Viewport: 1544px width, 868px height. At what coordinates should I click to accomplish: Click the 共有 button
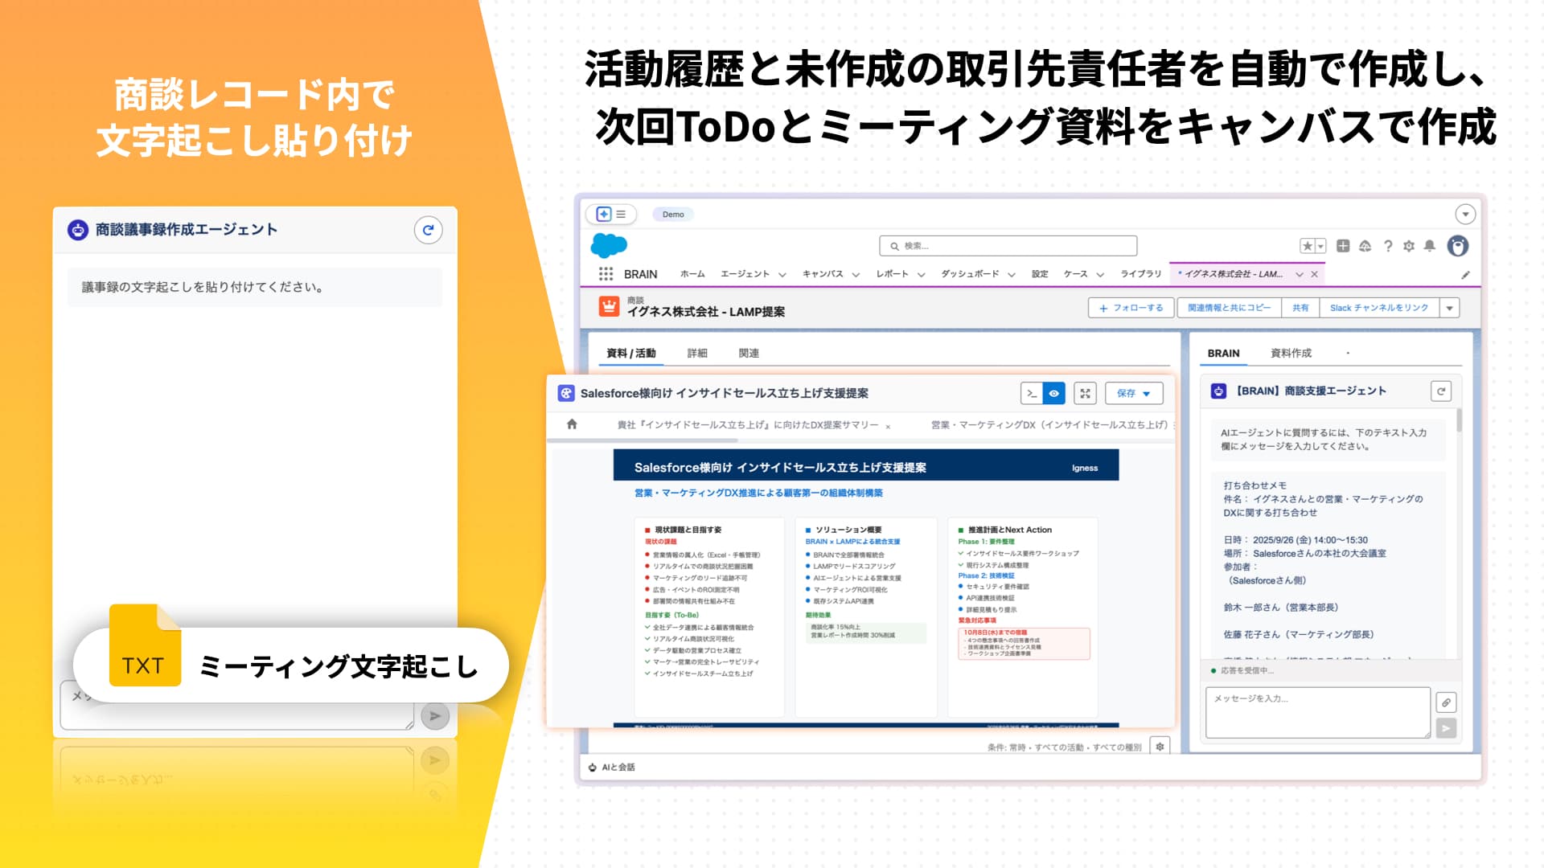point(1301,308)
